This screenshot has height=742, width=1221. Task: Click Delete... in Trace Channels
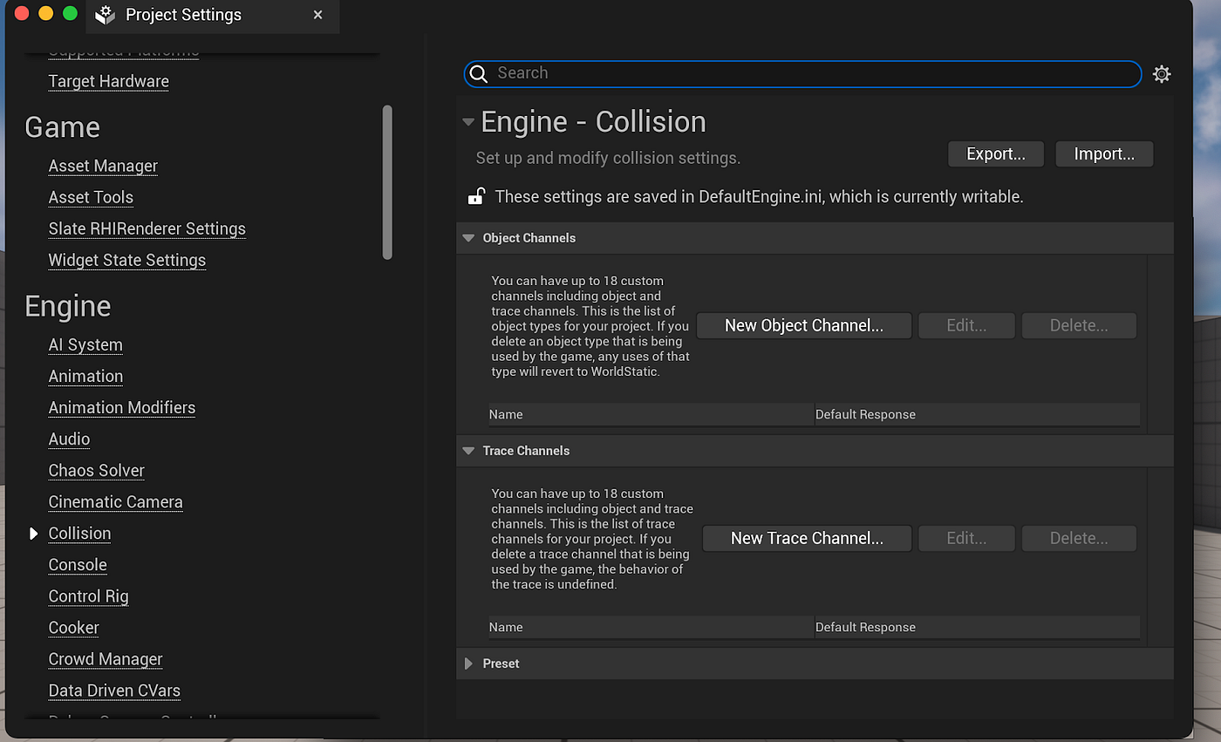point(1079,538)
